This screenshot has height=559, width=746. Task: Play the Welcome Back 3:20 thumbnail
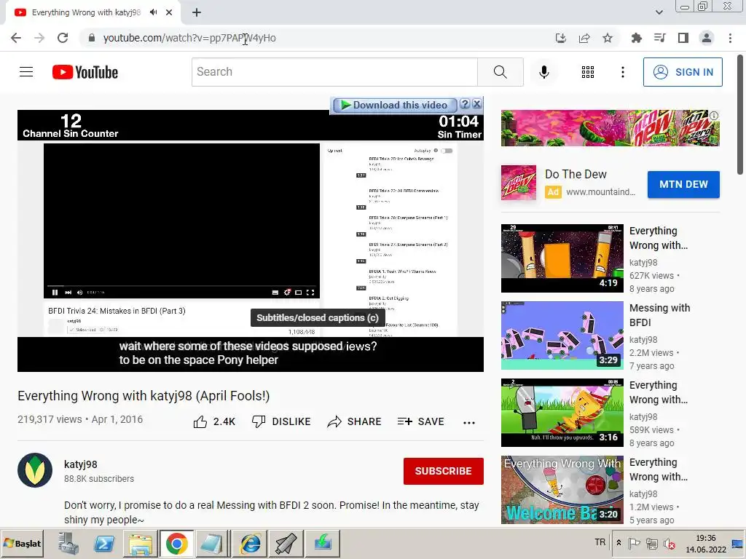point(562,490)
